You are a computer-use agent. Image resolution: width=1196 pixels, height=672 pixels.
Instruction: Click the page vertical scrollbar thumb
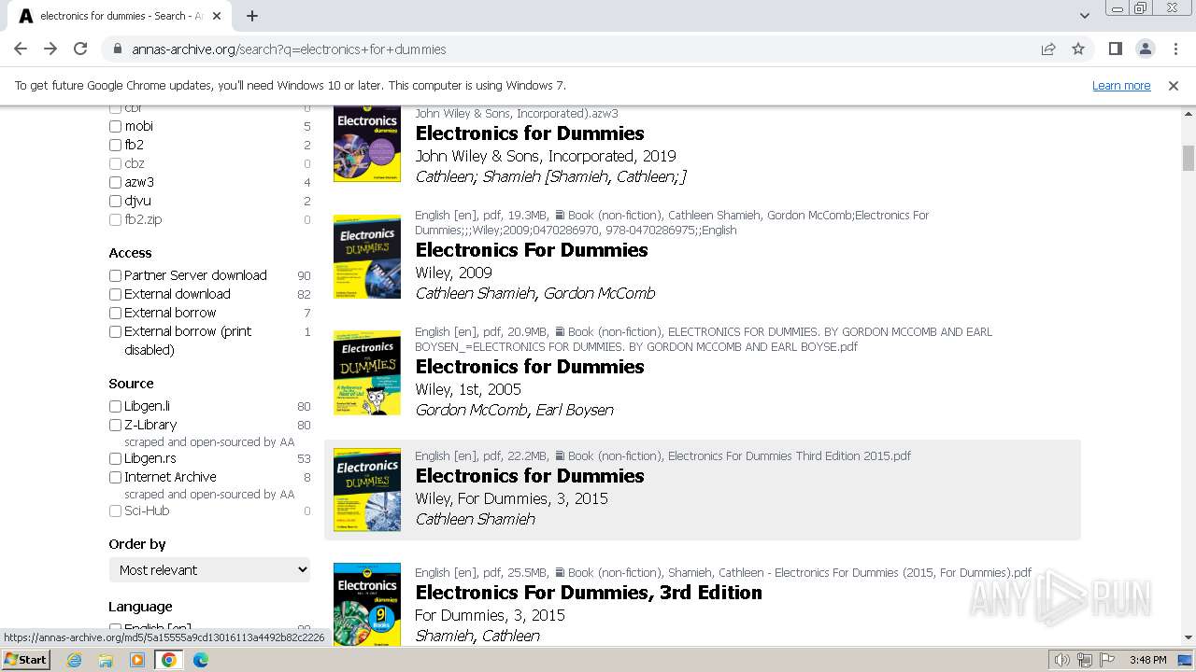[1189, 158]
